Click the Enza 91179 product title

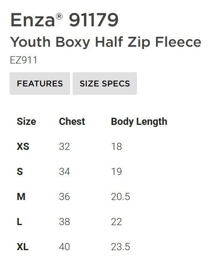(64, 20)
